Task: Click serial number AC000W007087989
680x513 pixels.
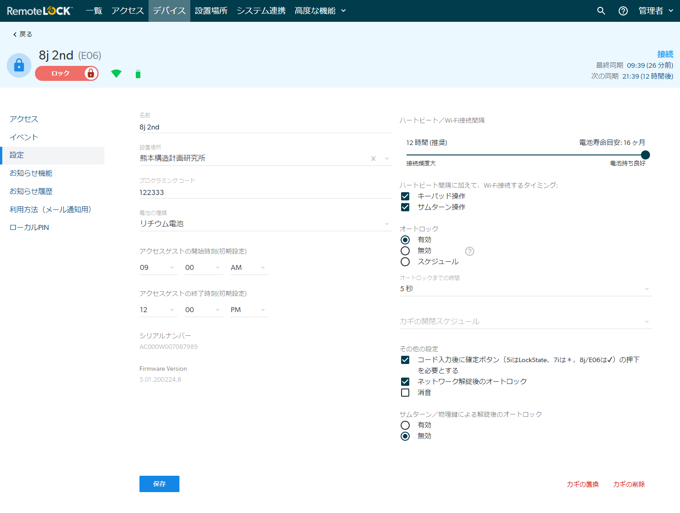Action: pyautogui.click(x=169, y=347)
